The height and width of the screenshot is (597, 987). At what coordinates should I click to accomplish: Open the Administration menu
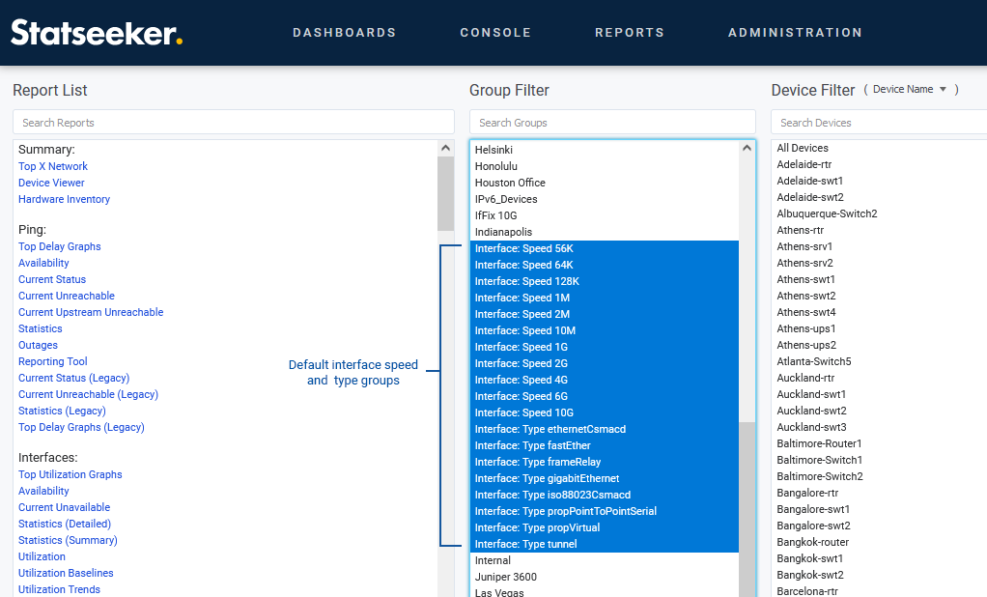pos(795,33)
